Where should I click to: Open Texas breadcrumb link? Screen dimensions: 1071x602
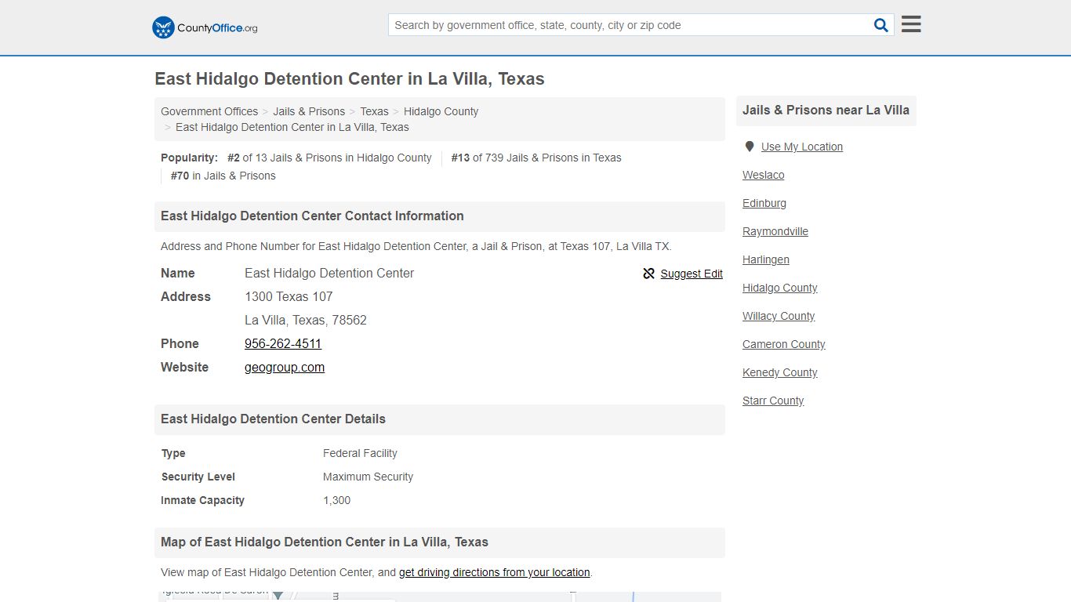click(x=374, y=111)
